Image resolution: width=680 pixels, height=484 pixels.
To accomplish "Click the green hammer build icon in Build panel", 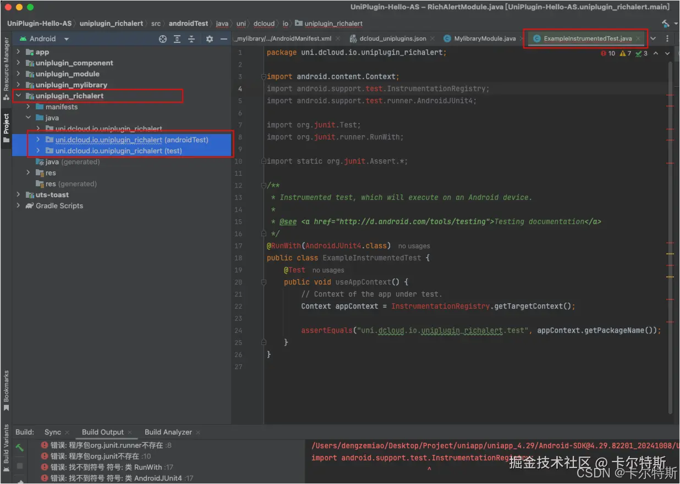I will pos(20,448).
